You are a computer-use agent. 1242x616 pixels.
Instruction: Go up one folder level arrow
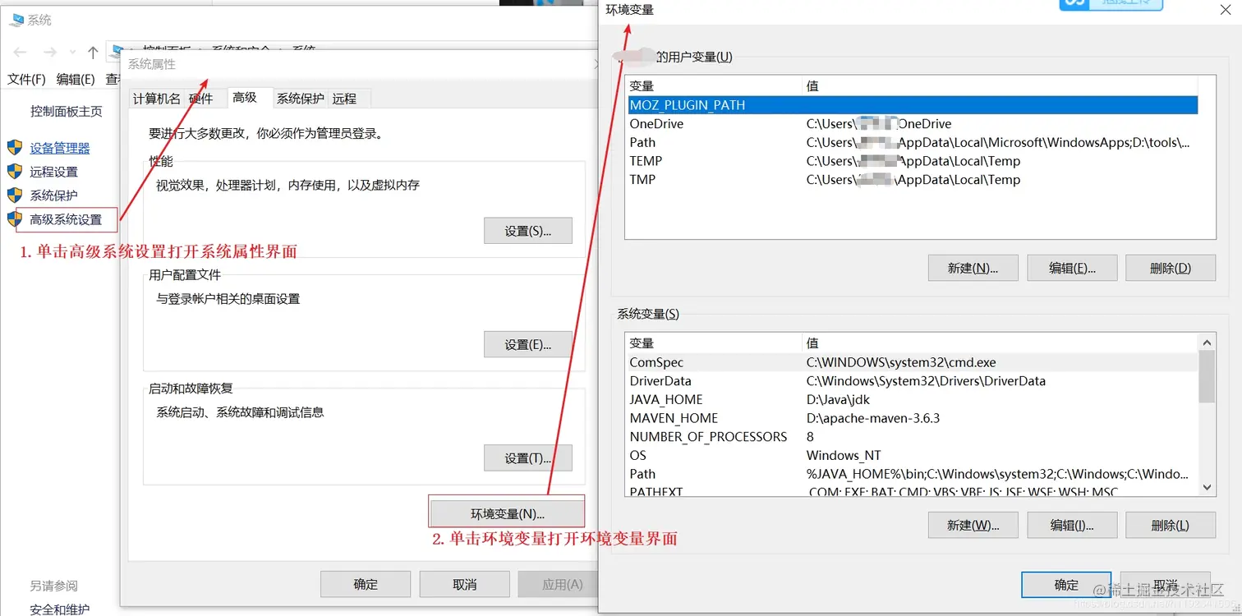(x=93, y=53)
